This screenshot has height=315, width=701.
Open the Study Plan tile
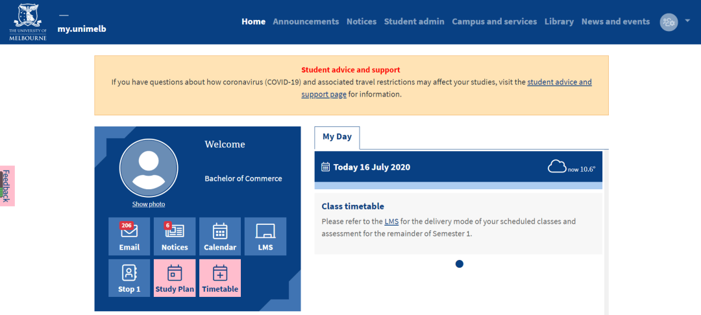tap(175, 278)
